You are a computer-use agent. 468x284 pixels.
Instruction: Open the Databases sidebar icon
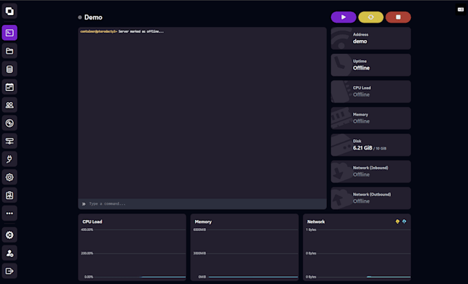(x=10, y=69)
